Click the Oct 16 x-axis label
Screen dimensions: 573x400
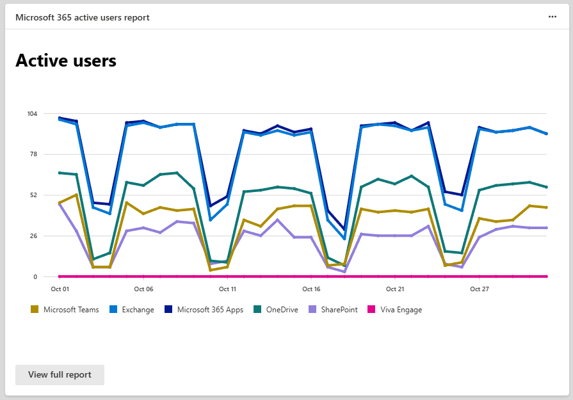click(x=310, y=289)
